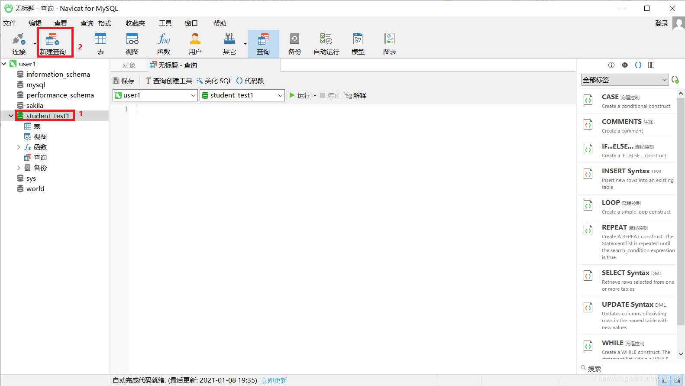Select the world database
This screenshot has height=386, width=685.
click(35, 188)
